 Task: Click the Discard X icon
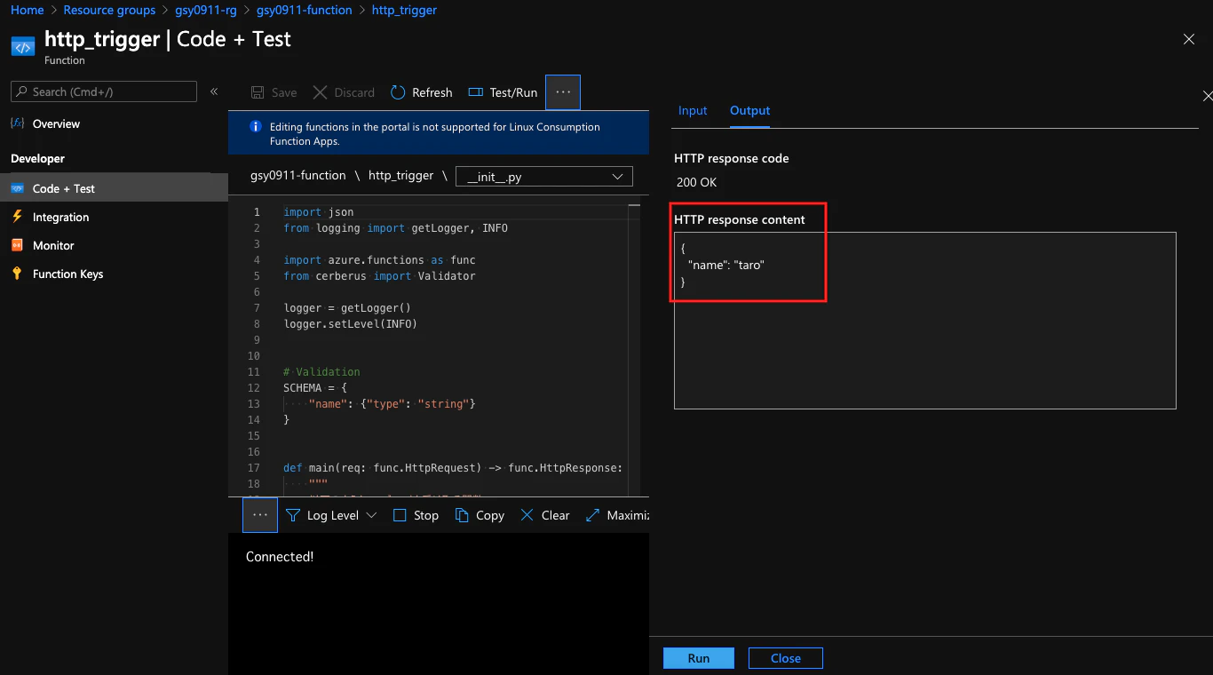320,92
